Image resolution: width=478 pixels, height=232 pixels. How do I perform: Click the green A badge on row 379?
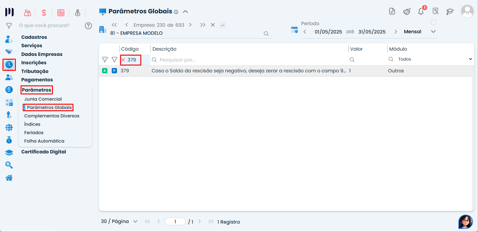(x=105, y=71)
